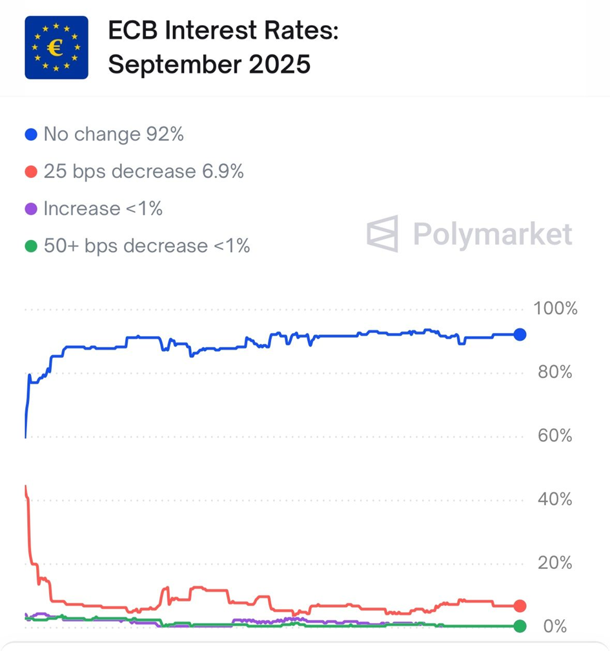Select the Increase <1% legend label

(103, 209)
